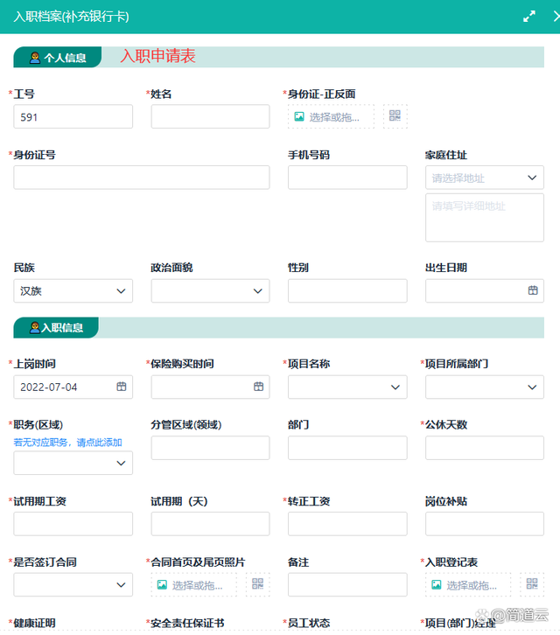The height and width of the screenshot is (635, 560).
Task: Expand the 是否签订合同 dropdown
Action: pos(73,584)
